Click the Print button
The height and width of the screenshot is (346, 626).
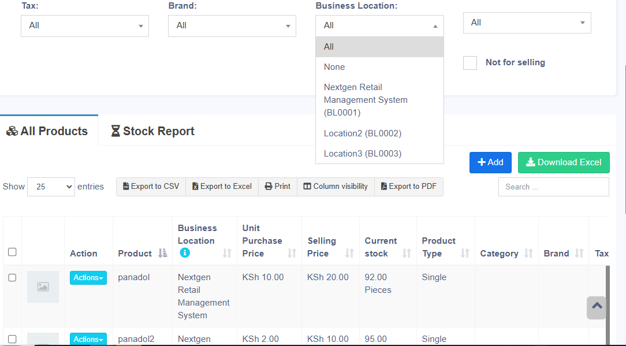pyautogui.click(x=278, y=187)
